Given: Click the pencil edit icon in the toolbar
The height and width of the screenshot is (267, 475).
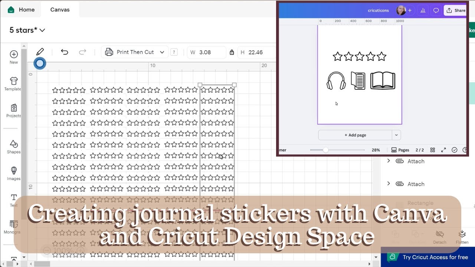Looking at the screenshot, I should [40, 52].
